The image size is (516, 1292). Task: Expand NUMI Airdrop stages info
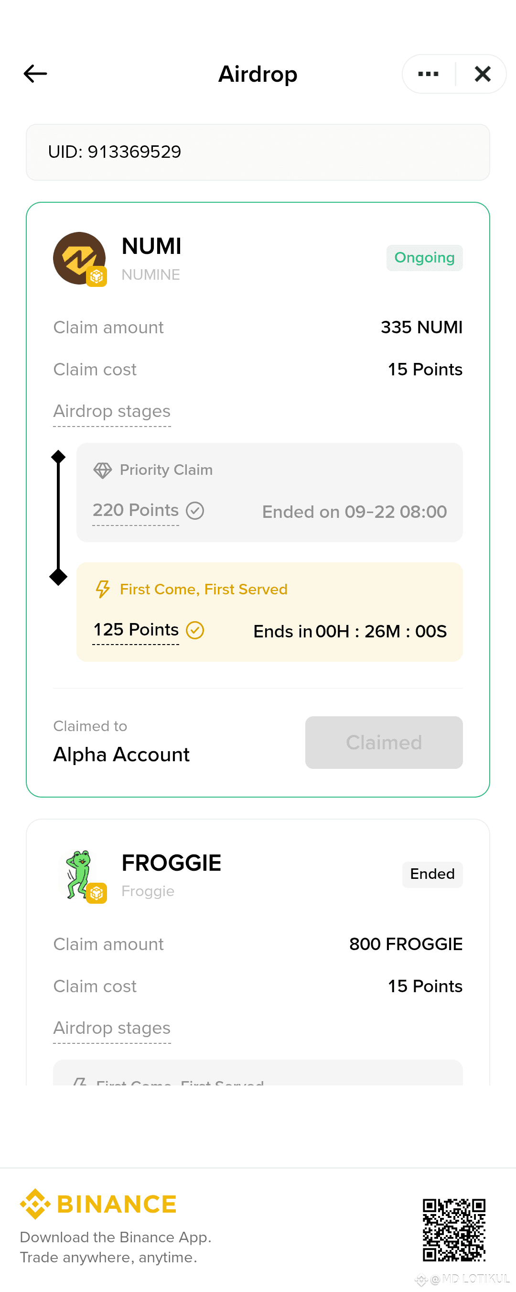(x=112, y=411)
